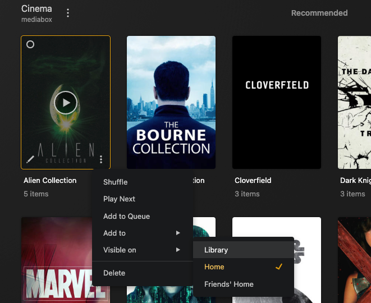This screenshot has height=303, width=371.
Task: Click the mediabox server name
Action: coord(36,20)
